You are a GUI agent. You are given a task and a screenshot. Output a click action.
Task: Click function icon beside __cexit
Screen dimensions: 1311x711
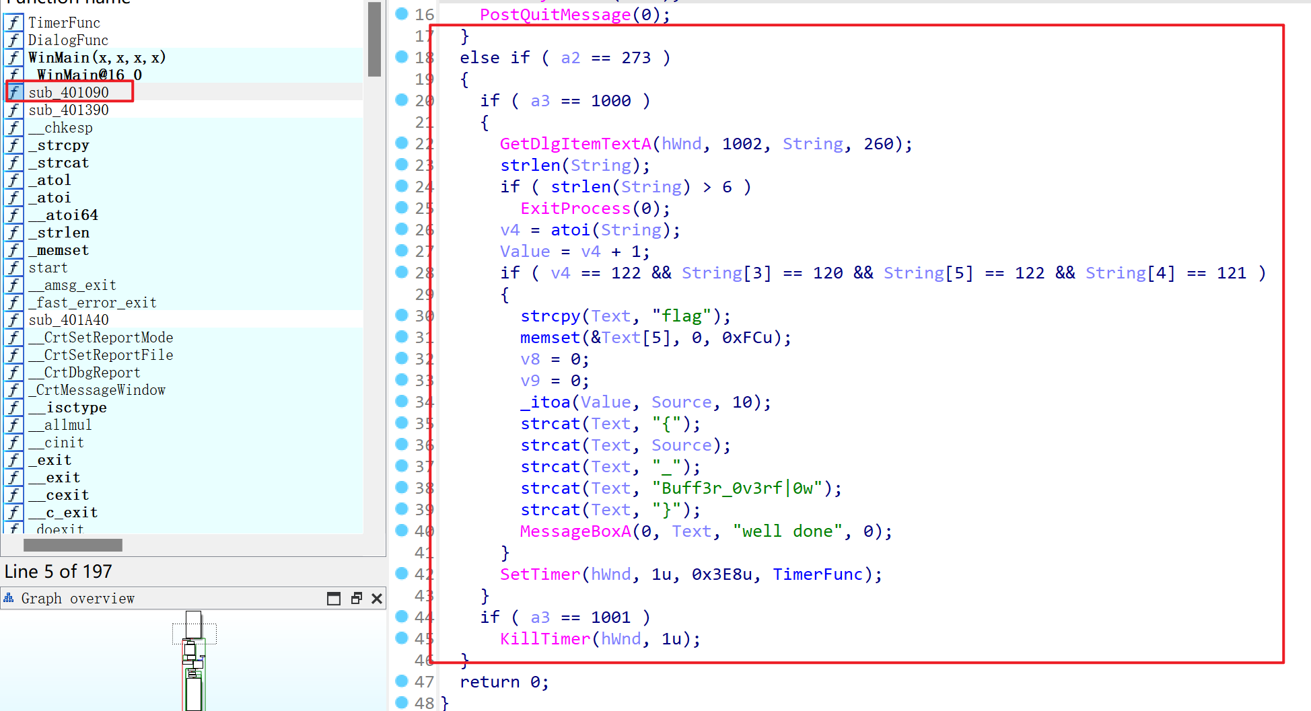(x=13, y=494)
